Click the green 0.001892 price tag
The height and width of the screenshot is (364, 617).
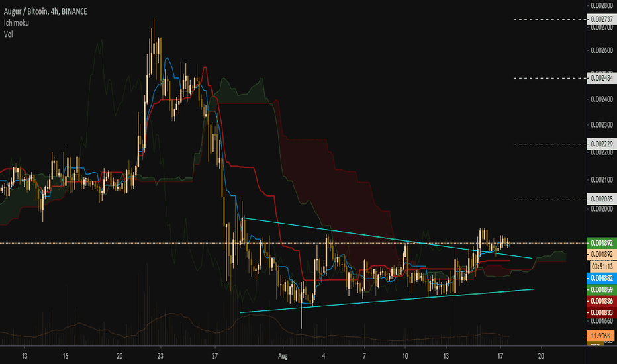click(x=601, y=243)
